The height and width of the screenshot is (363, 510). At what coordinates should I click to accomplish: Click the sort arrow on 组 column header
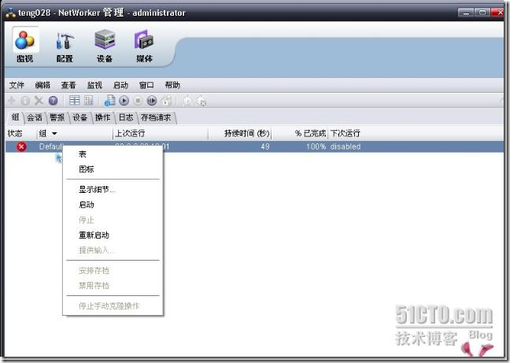(x=54, y=133)
